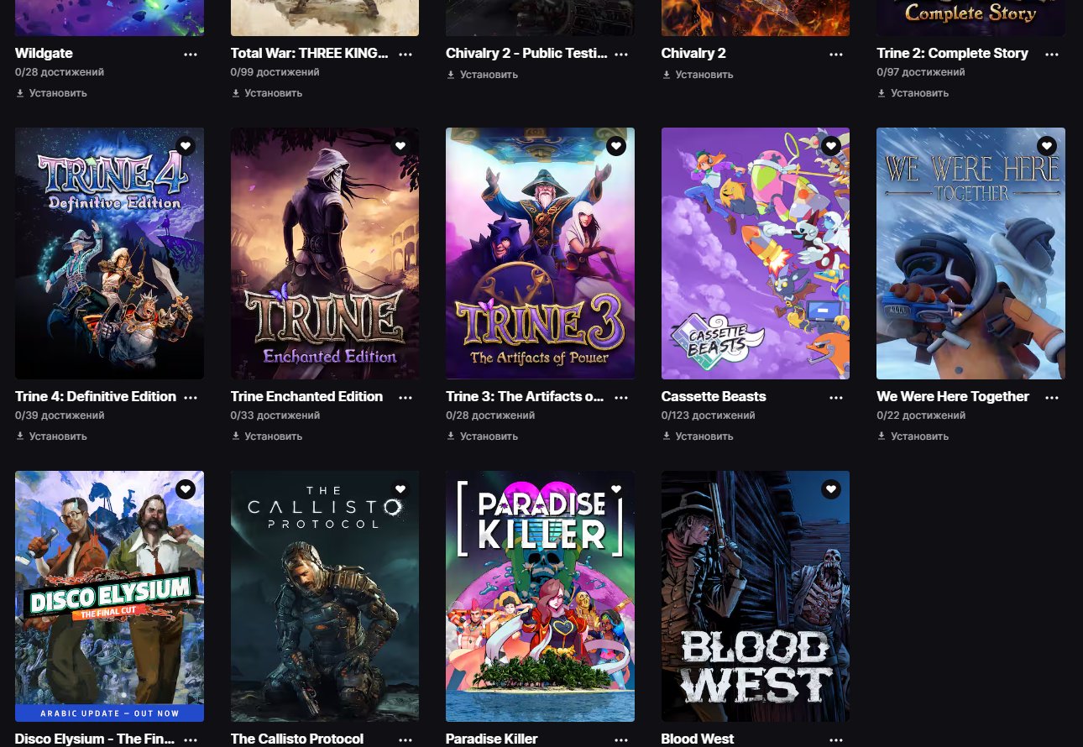This screenshot has width=1083, height=747.
Task: Click heart icon on Paradise Killer cover
Action: point(616,489)
